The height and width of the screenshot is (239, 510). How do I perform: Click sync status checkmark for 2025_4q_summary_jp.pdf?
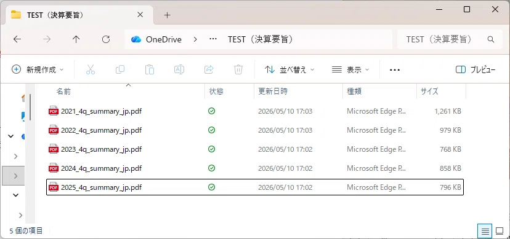pyautogui.click(x=211, y=187)
